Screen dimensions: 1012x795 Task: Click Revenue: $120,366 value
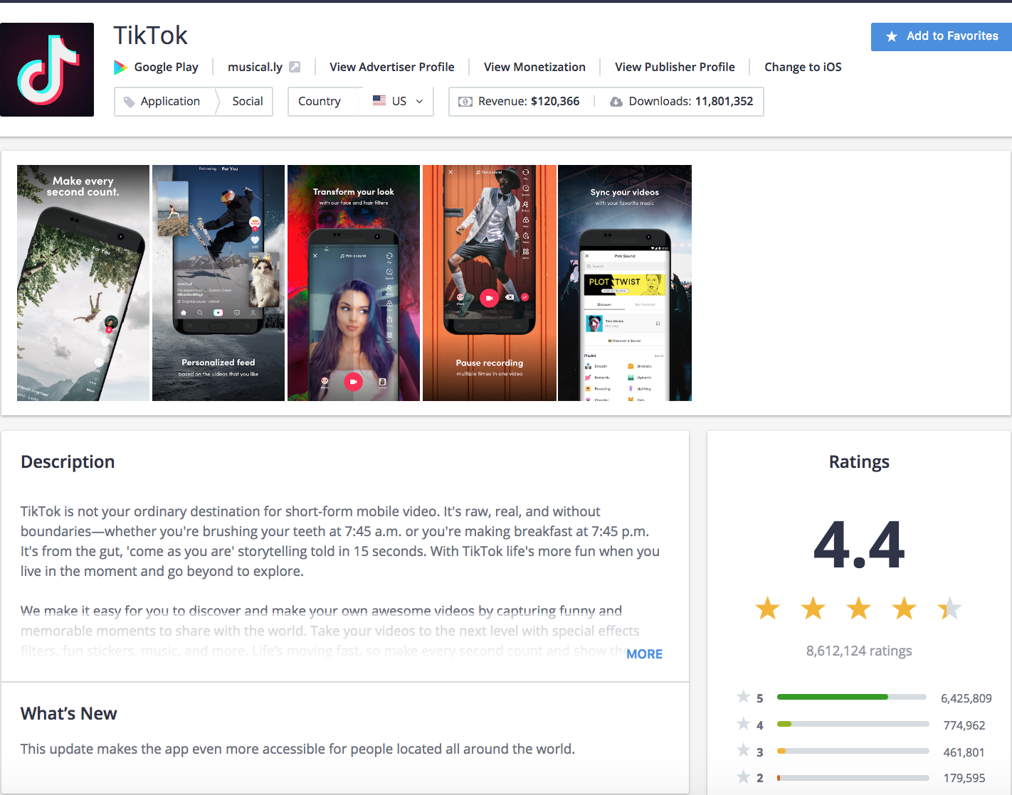(x=529, y=102)
